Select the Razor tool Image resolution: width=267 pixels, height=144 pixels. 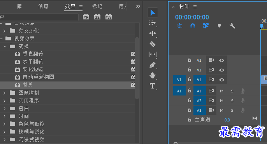[x=153, y=44]
